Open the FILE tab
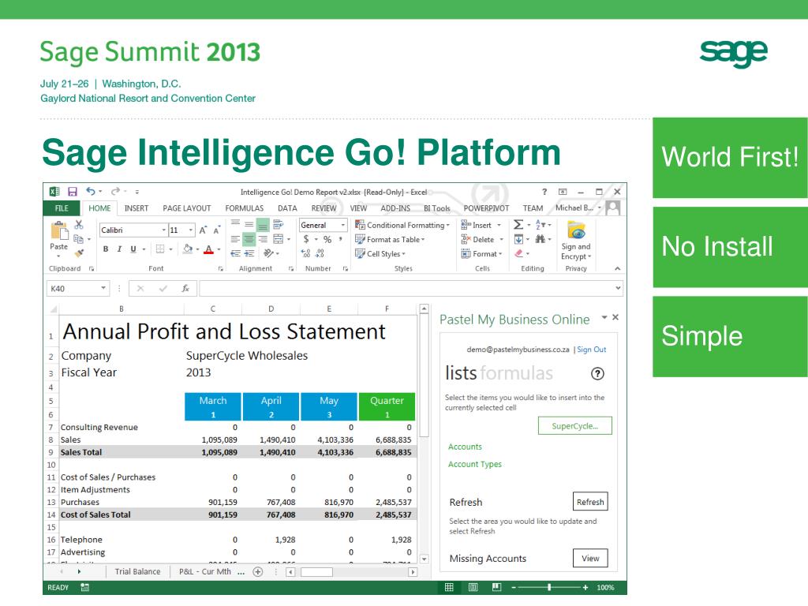The height and width of the screenshot is (606, 808). (62, 208)
